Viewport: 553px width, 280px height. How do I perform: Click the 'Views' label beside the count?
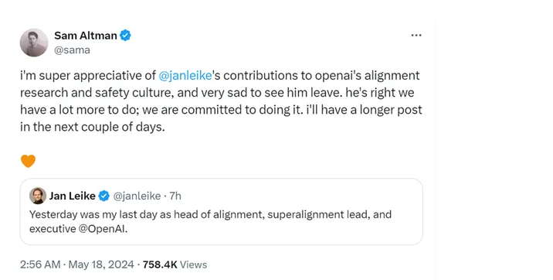[194, 265]
